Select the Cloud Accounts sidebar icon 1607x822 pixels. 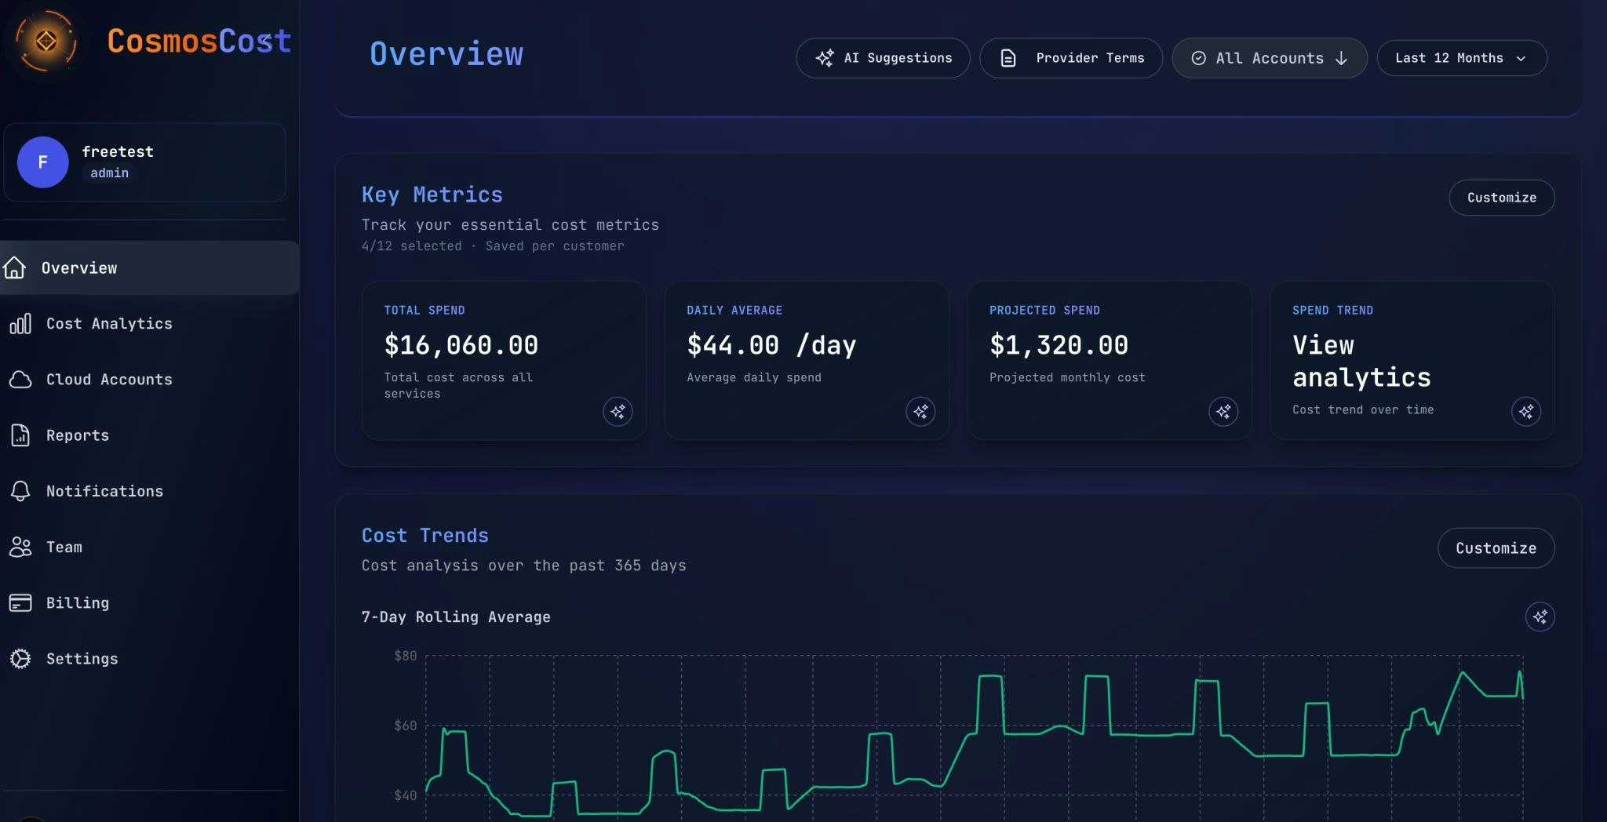tap(20, 380)
